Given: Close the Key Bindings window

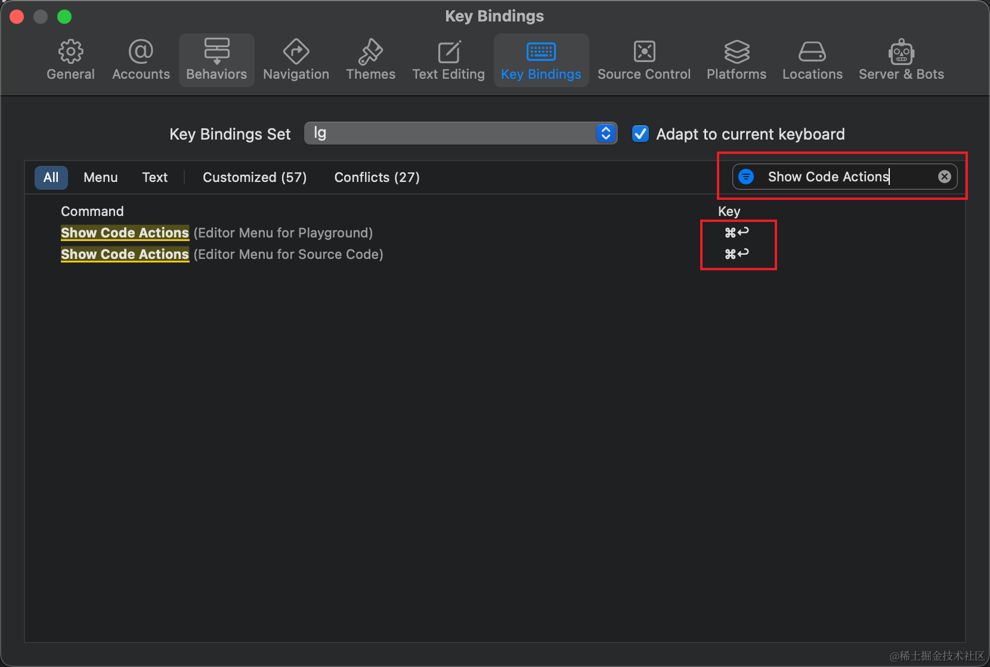Looking at the screenshot, I should pos(17,17).
